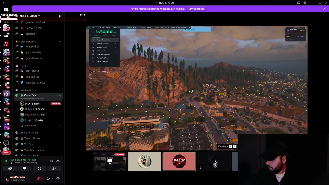This screenshot has height=185, width=329.
Task: Open the screen share button
Action: pyautogui.click(x=25, y=169)
